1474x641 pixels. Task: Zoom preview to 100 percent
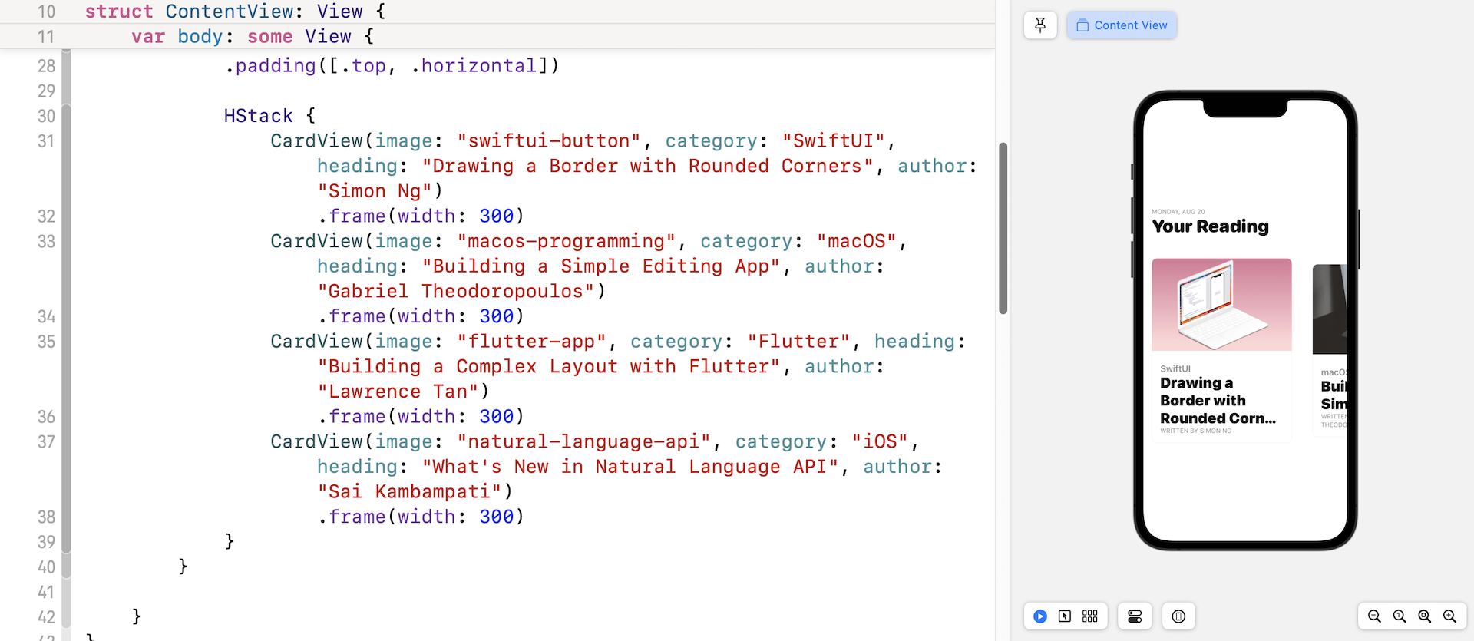tap(1400, 616)
